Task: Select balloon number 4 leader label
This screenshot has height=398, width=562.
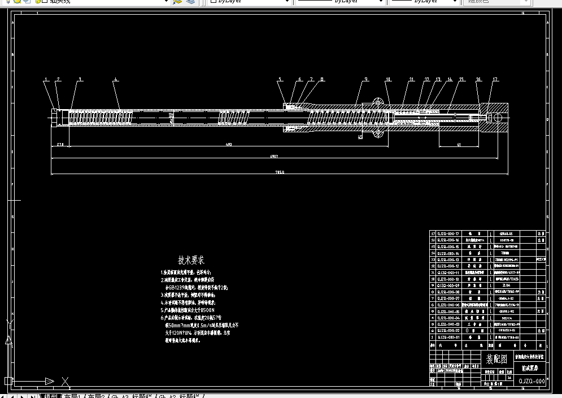Action: coord(115,79)
